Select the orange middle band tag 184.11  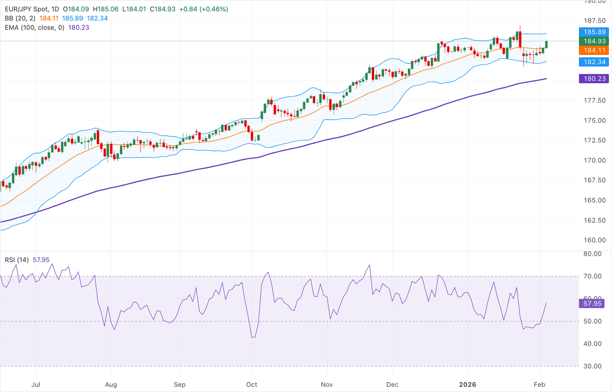[x=593, y=51]
